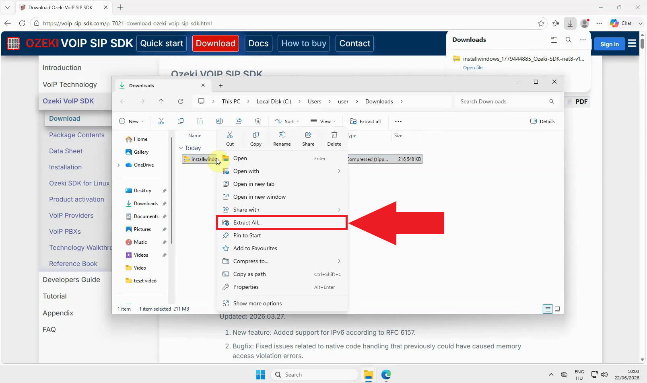647x383 pixels.
Task: Click the Rename icon in context menu
Action: coord(282,135)
